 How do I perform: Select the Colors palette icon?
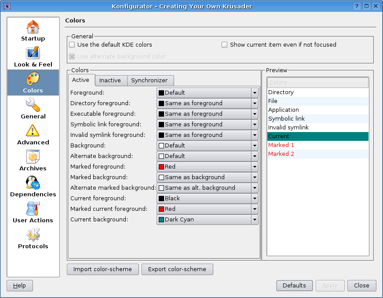pyautogui.click(x=33, y=79)
